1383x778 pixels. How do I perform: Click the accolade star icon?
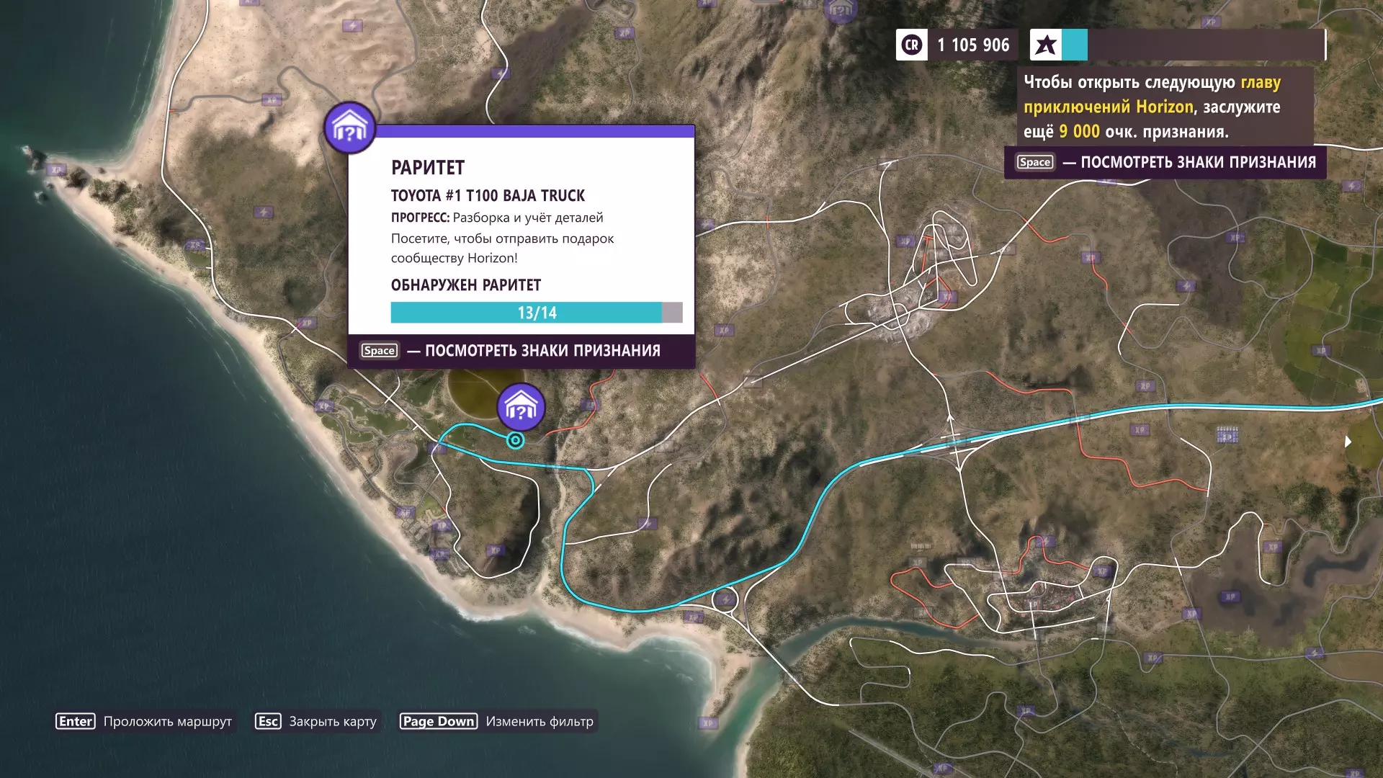click(1045, 45)
